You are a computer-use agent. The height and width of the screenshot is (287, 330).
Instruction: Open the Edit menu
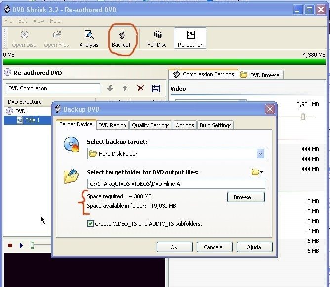(x=23, y=21)
